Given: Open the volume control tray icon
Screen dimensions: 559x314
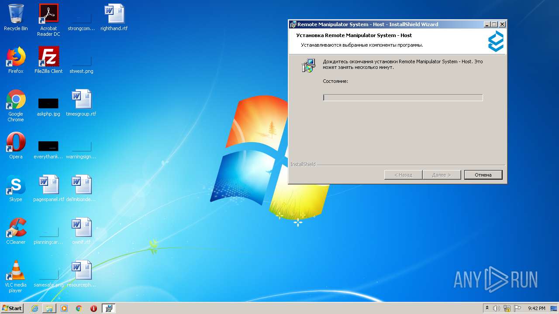Looking at the screenshot, I should coord(497,308).
